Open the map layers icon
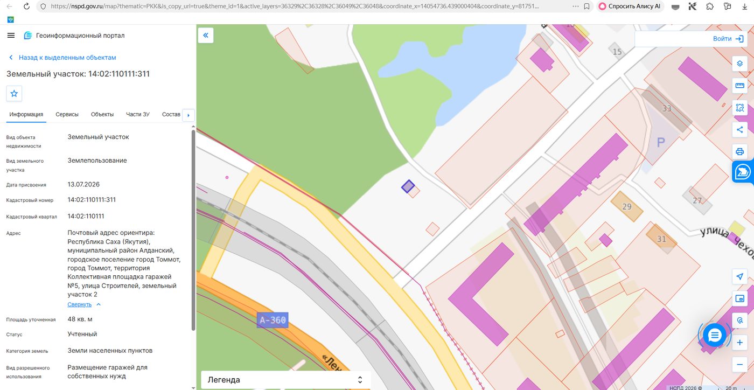 (x=740, y=64)
